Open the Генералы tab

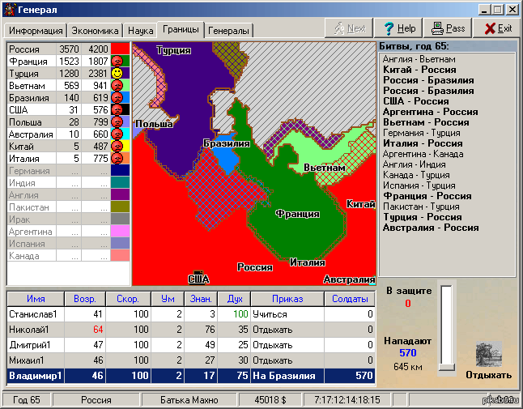pos(229,31)
